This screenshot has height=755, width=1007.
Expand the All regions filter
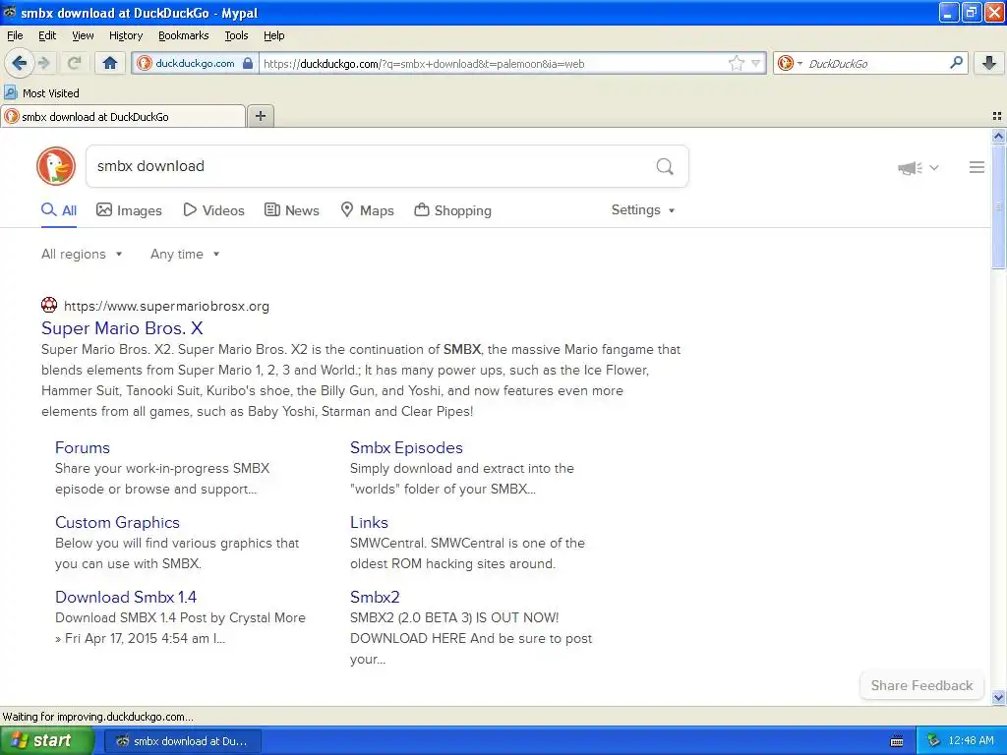click(82, 255)
